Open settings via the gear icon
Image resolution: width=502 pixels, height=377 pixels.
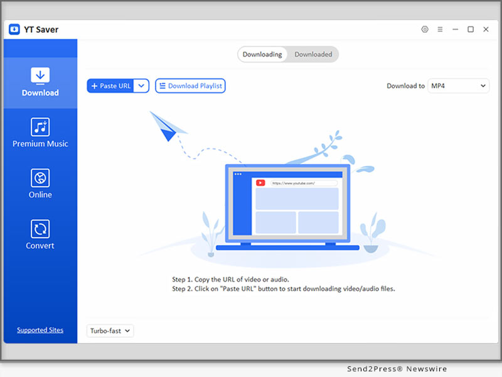425,30
